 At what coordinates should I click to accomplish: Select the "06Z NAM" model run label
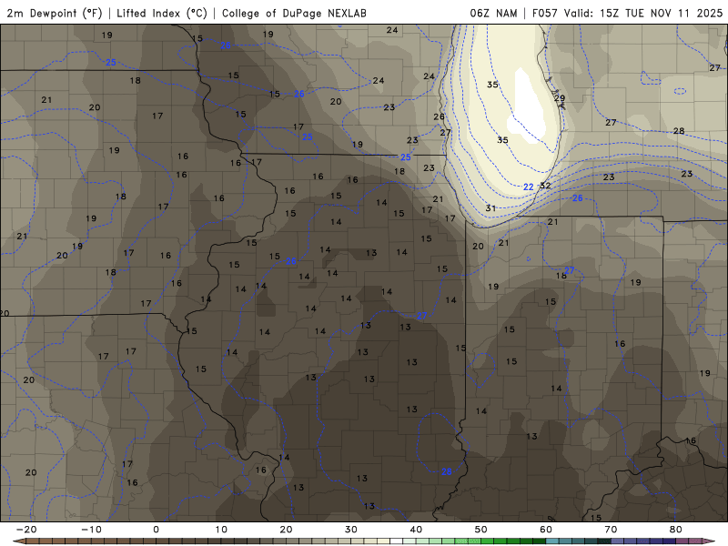pyautogui.click(x=493, y=14)
